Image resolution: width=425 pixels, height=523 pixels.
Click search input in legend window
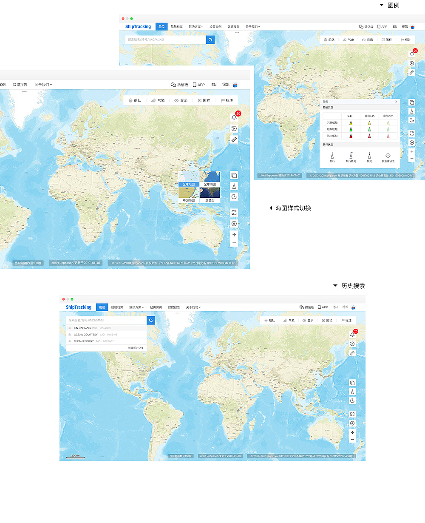pyautogui.click(x=166, y=40)
